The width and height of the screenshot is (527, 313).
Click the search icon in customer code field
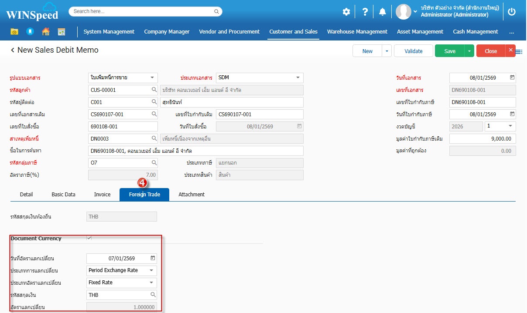154,90
